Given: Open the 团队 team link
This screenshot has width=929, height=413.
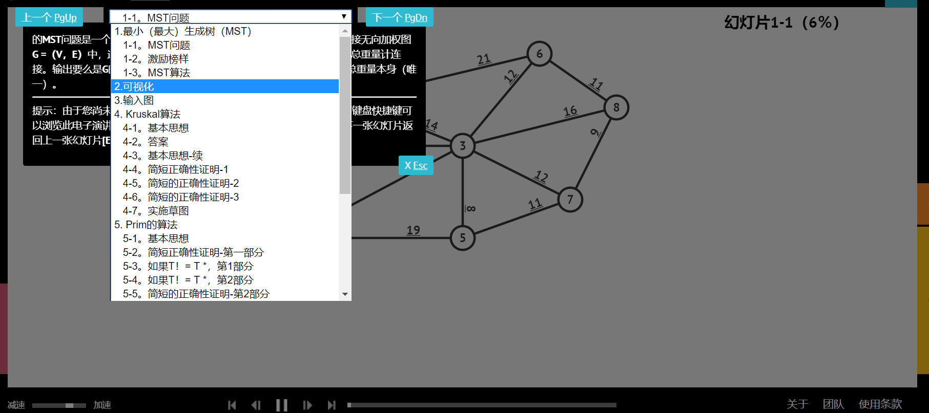Looking at the screenshot, I should [x=834, y=404].
